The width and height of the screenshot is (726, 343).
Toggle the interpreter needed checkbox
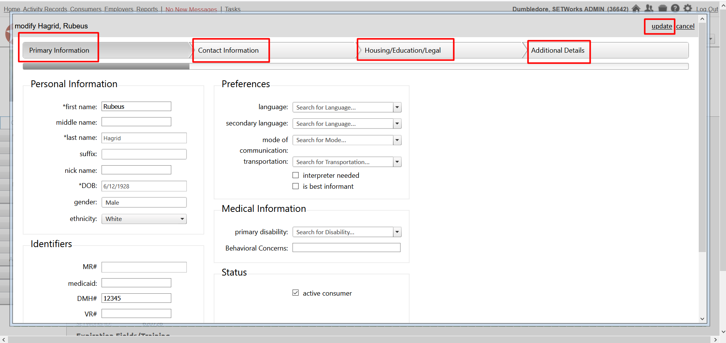click(296, 175)
